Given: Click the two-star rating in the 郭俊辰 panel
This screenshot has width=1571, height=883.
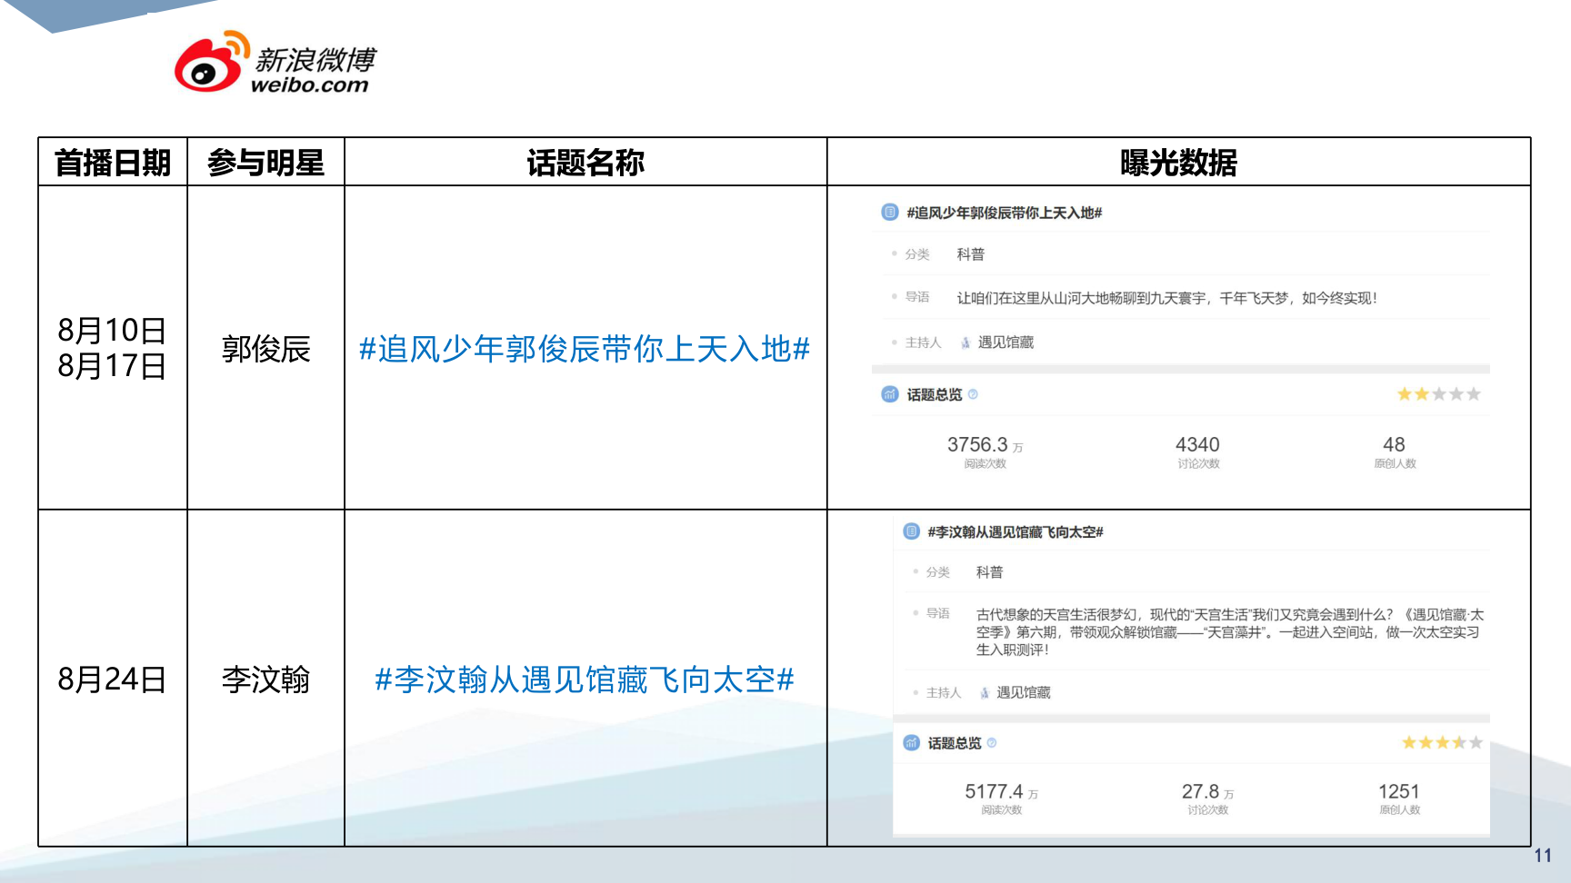Looking at the screenshot, I should coord(1439,394).
